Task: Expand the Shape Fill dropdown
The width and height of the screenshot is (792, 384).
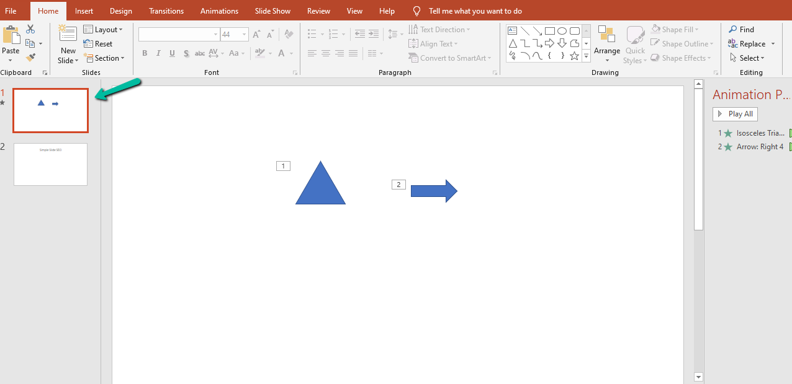Action: [697, 29]
